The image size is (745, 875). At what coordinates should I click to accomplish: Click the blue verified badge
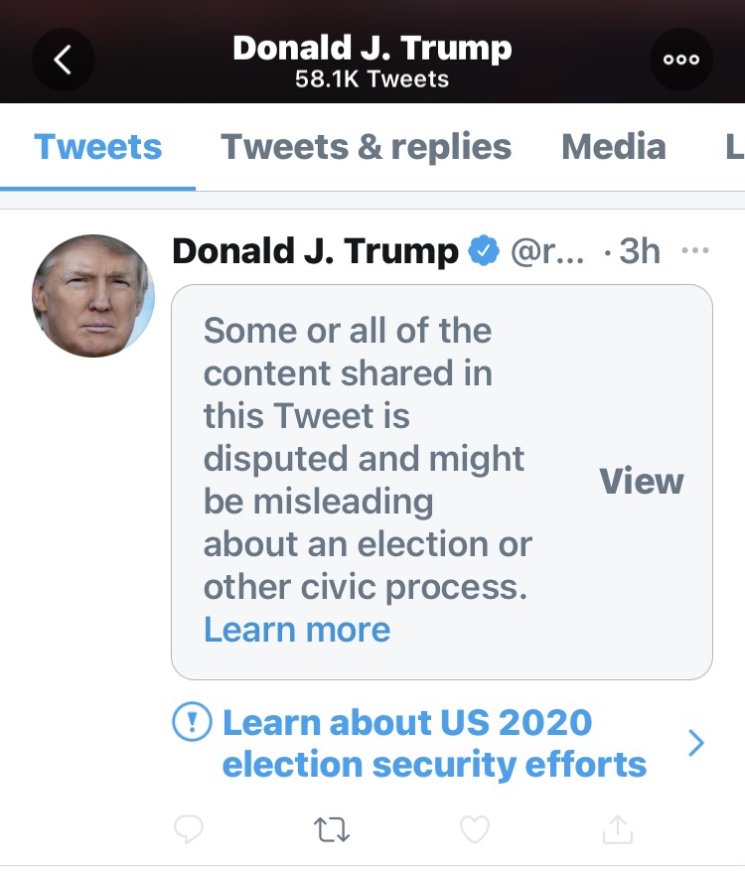click(484, 252)
